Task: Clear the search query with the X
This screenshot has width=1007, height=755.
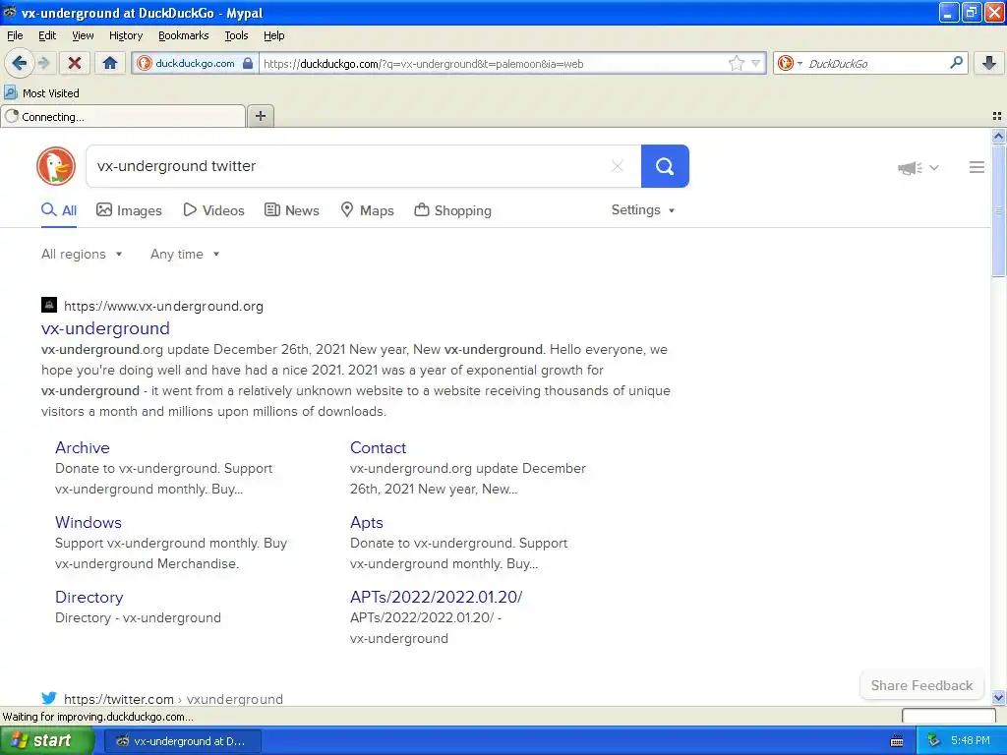Action: [618, 166]
